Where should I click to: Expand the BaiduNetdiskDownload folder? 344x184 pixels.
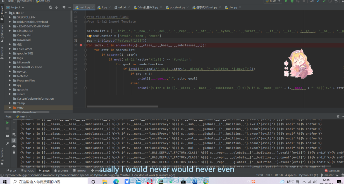10,22
